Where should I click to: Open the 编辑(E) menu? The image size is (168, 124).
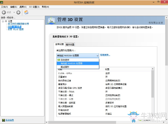pyautogui.click(x=14, y=7)
